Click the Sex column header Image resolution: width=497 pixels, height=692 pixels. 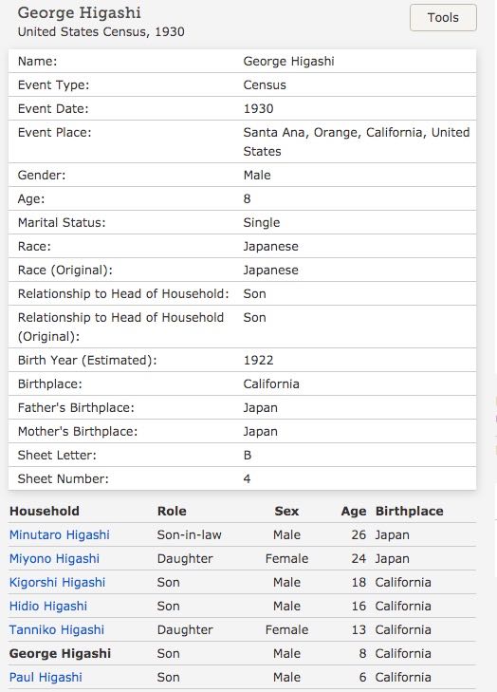pos(286,511)
